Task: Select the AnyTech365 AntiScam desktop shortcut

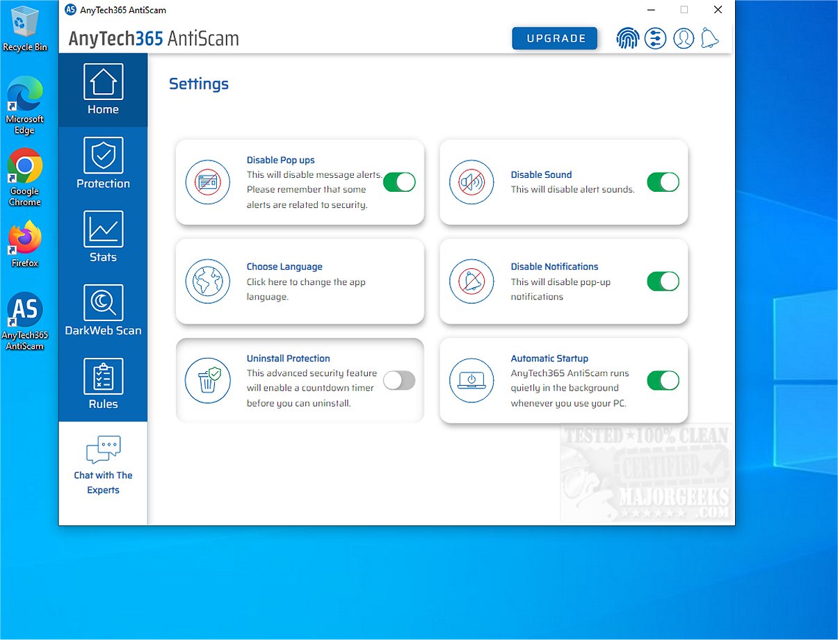Action: click(25, 321)
